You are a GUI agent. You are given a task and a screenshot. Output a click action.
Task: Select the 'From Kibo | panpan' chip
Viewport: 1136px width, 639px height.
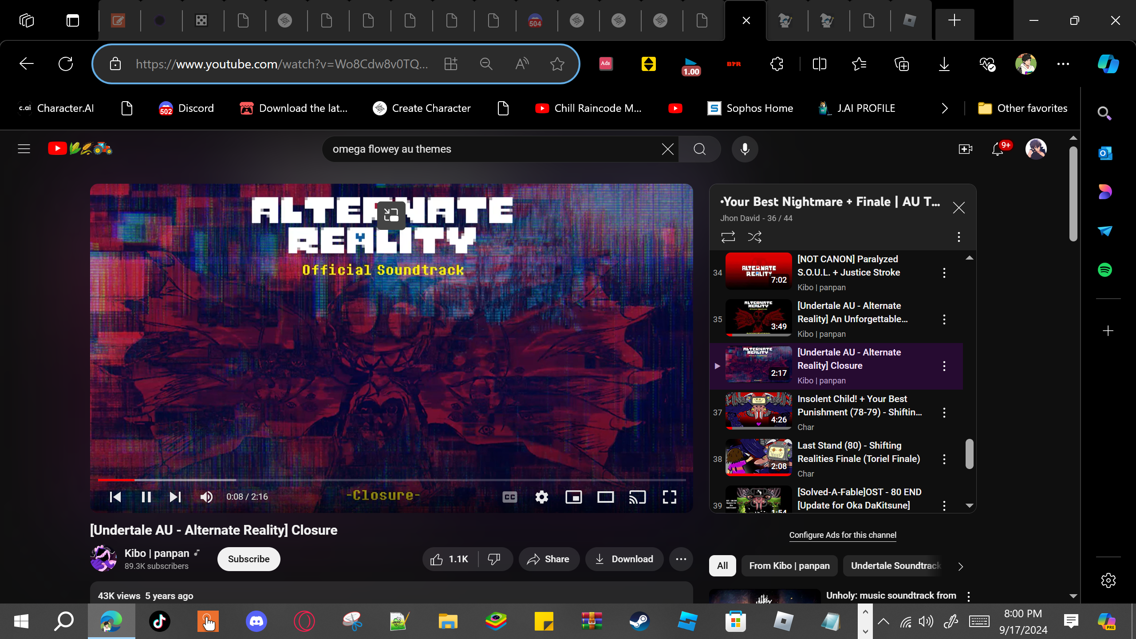[x=789, y=566]
